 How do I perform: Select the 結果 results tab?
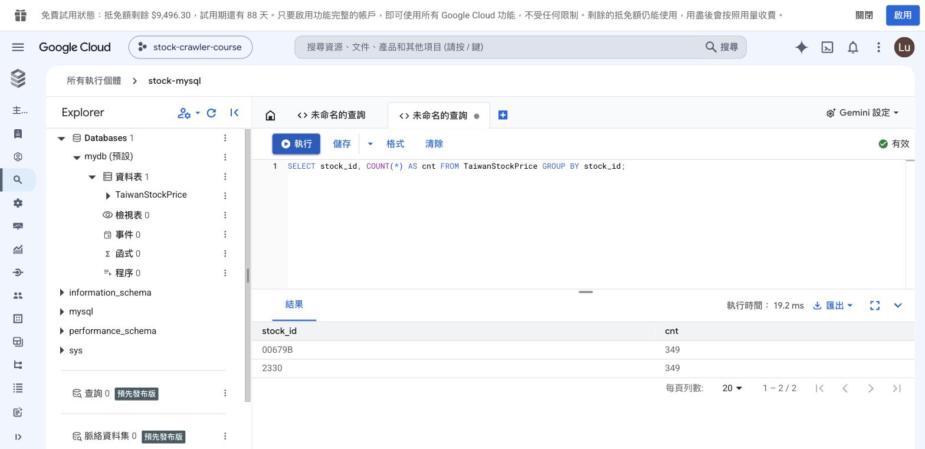(x=294, y=304)
